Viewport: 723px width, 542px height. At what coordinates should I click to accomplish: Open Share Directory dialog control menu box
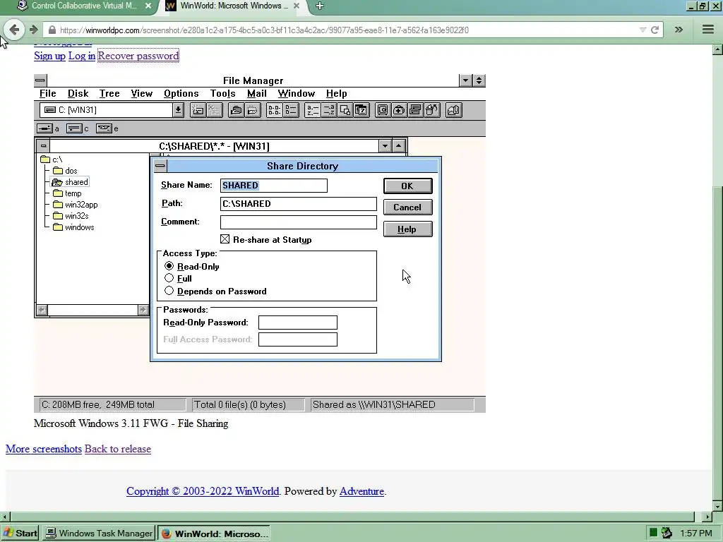[160, 166]
